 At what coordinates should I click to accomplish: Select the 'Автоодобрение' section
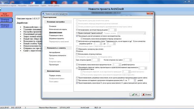[55, 52]
